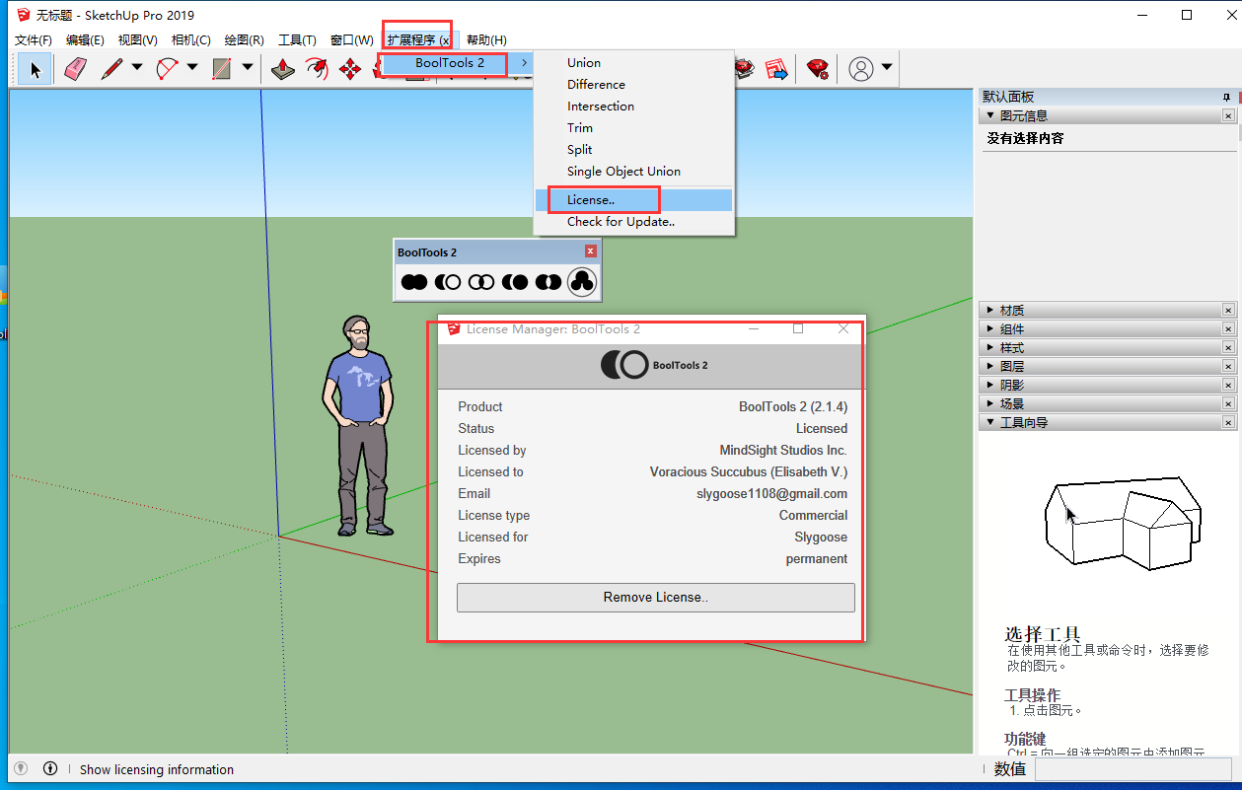Click BoolTools Trim toolbar icon
The image size is (1242, 790).
click(515, 282)
